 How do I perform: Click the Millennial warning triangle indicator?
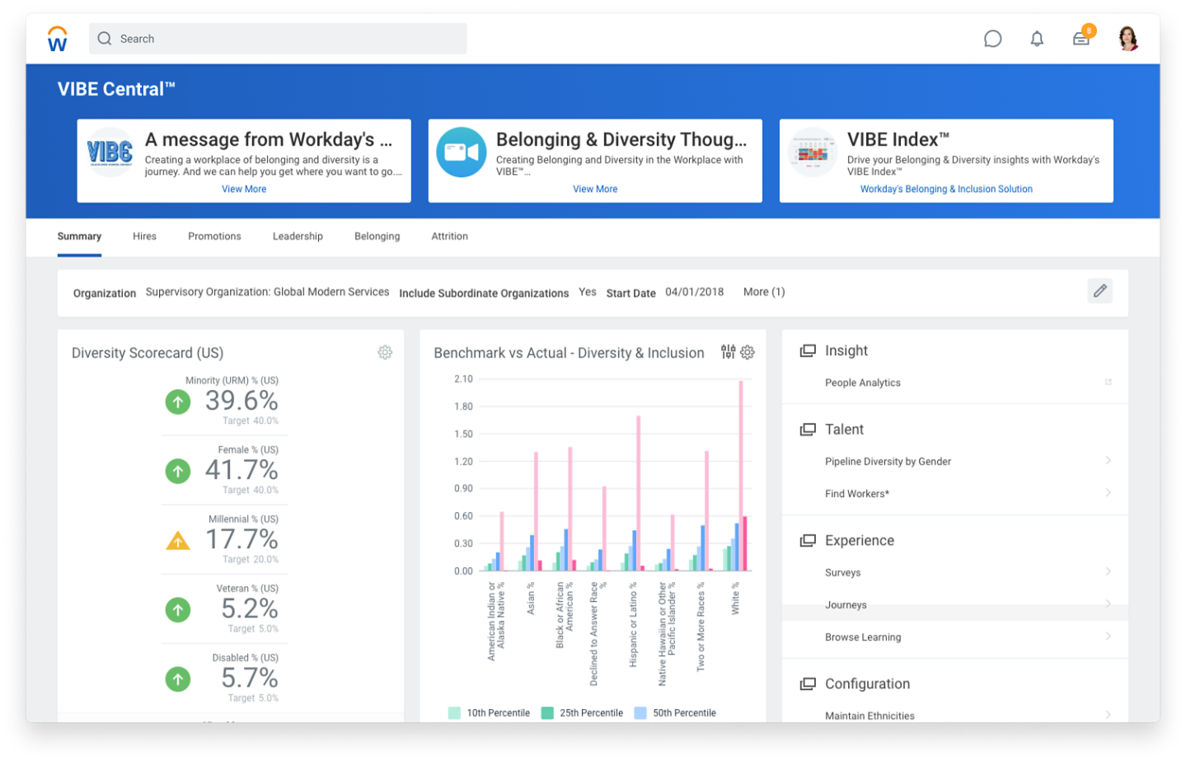tap(178, 541)
